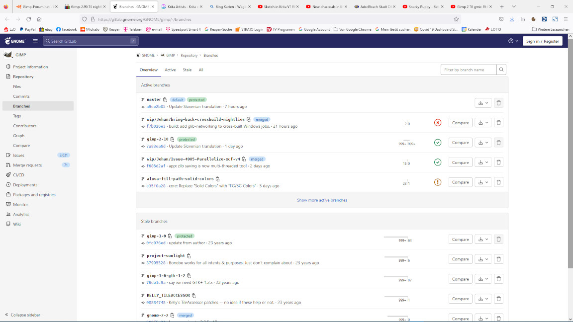
Task: Switch to Active branches tab
Action: 170,70
